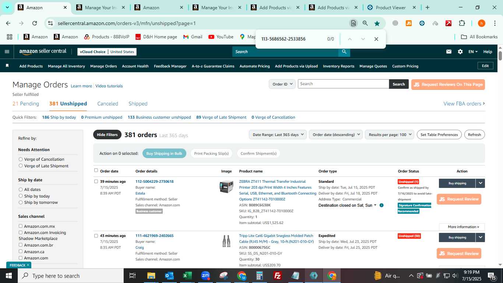Click the Chrome reload page icon
This screenshot has height=283, width=503.
tap(35, 23)
